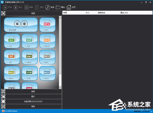Screen dimensions: 153x113
Task: Open the mobile device (移动设备) presets
Action: (x=21, y=25)
